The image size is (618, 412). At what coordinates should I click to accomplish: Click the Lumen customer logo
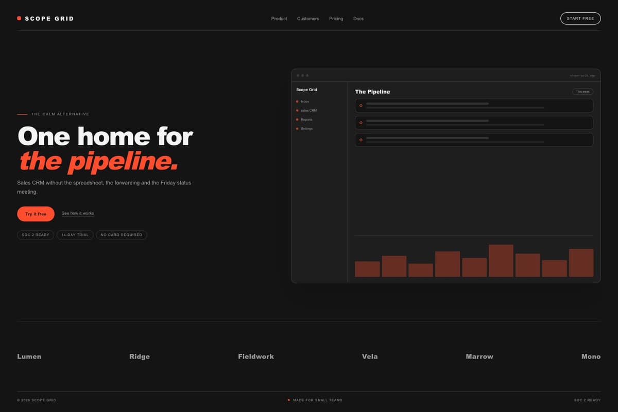tap(29, 356)
